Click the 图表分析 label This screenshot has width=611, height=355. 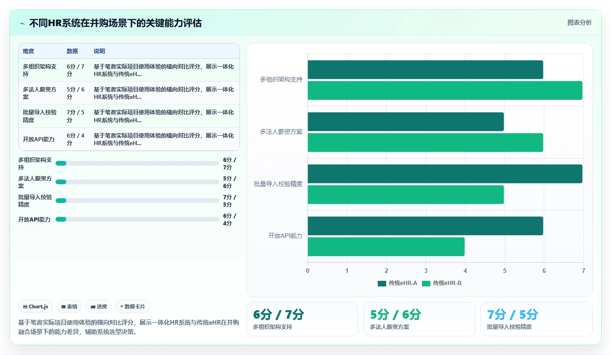[x=579, y=22]
